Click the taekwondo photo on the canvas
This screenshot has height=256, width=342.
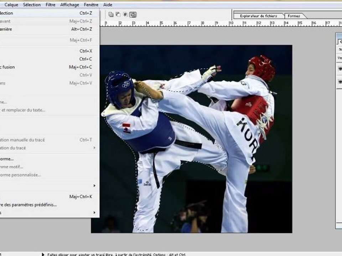pos(192,139)
